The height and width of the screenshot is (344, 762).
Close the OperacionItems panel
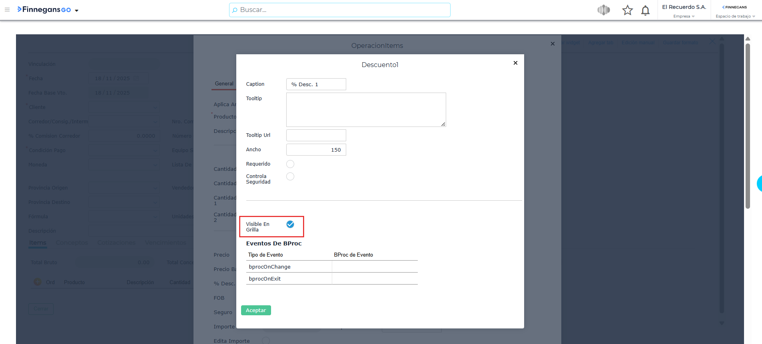553,44
